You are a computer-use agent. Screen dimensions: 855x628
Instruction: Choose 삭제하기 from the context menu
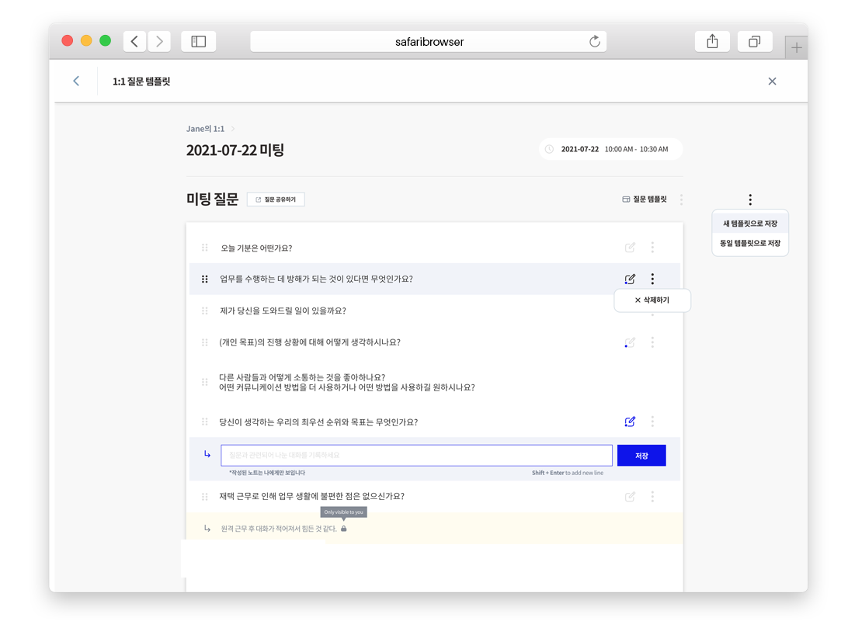tap(652, 300)
